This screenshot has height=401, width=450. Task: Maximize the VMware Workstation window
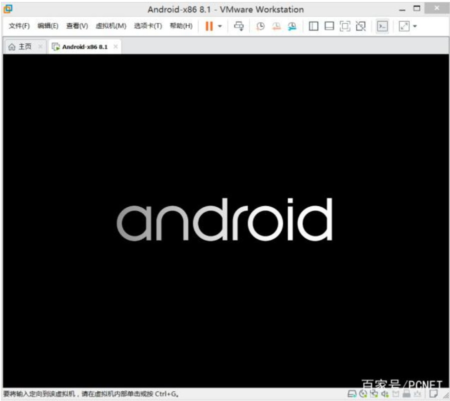pyautogui.click(x=417, y=8)
